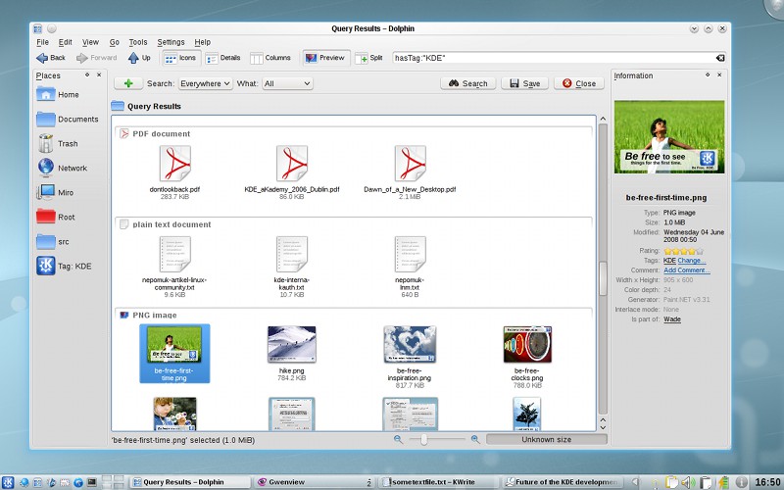
Task: Toggle the Preview button in toolbar
Action: 325,58
